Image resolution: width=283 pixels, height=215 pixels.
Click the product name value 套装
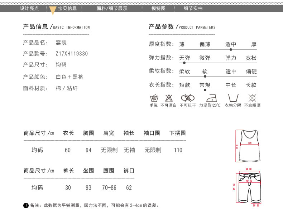pyautogui.click(x=61, y=43)
